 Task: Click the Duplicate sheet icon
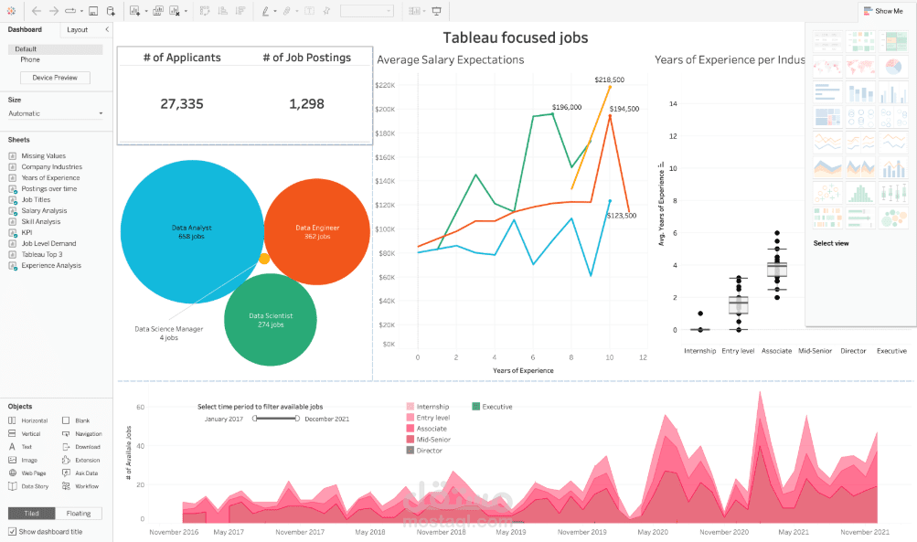(x=158, y=11)
